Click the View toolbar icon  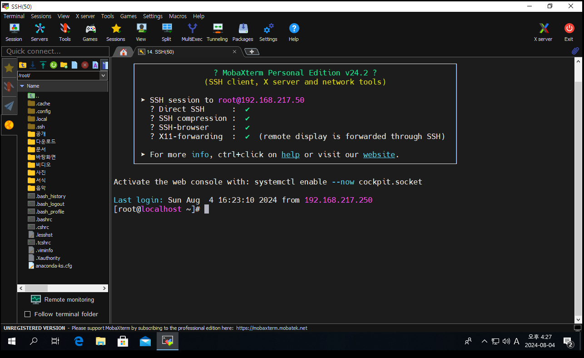point(141,32)
